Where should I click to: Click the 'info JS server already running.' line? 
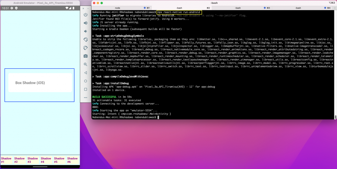click(x=116, y=22)
